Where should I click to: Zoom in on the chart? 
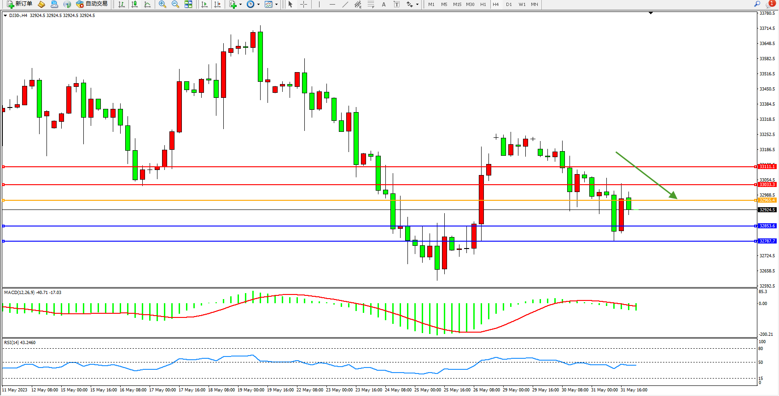(x=162, y=4)
